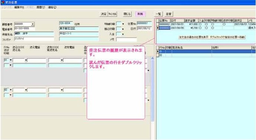Click the row marker for line 01

pos(158,51)
